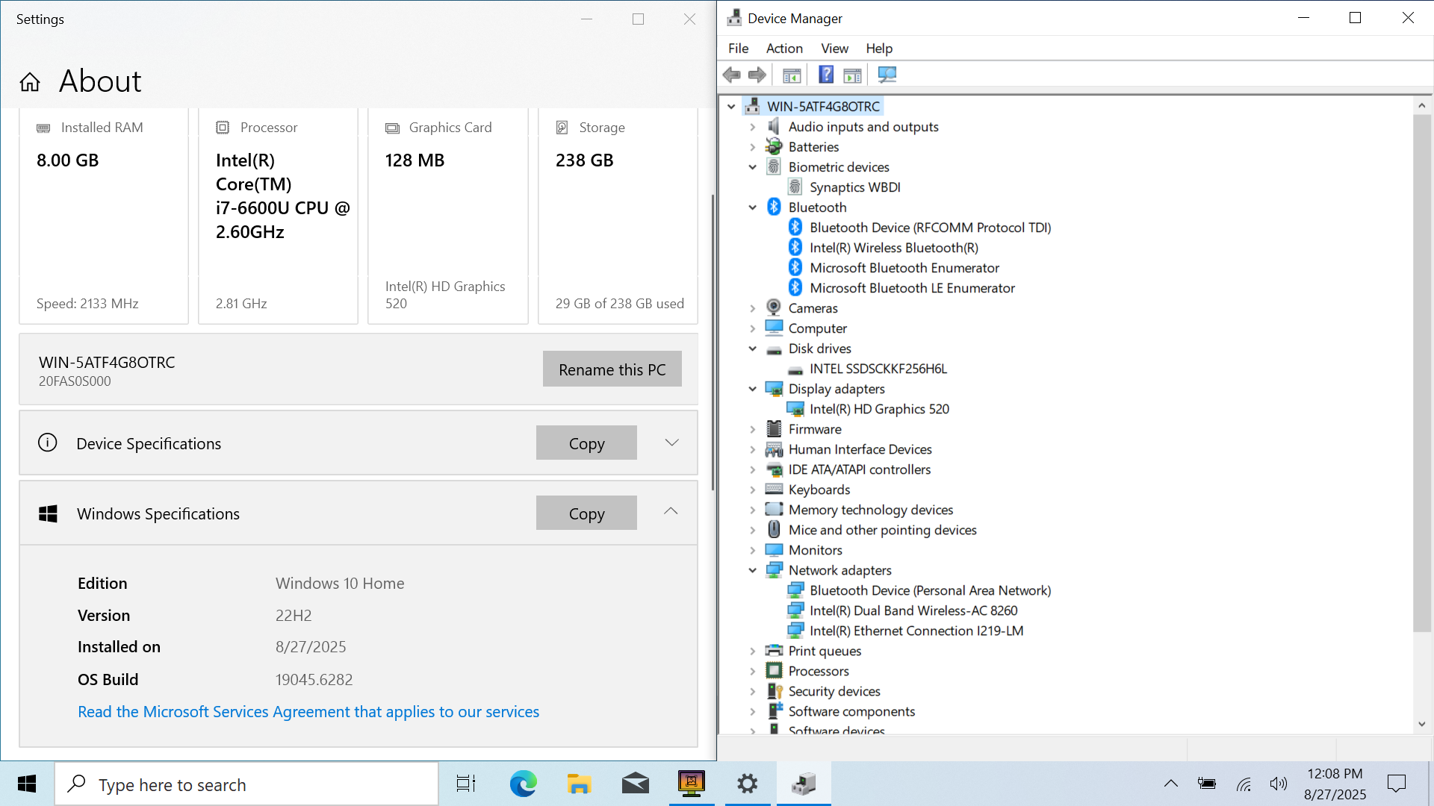This screenshot has width=1434, height=806.
Task: Click the Forward arrow in Device Manager toolbar
Action: point(757,75)
